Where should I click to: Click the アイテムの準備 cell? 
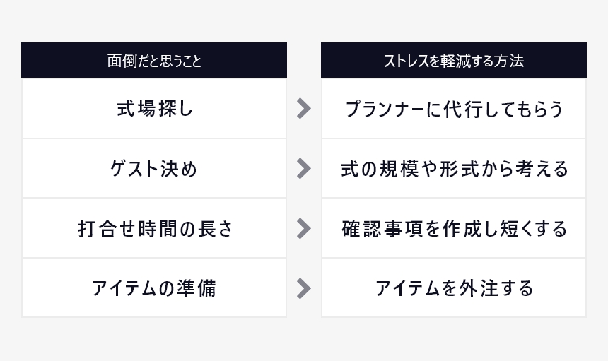(x=154, y=288)
